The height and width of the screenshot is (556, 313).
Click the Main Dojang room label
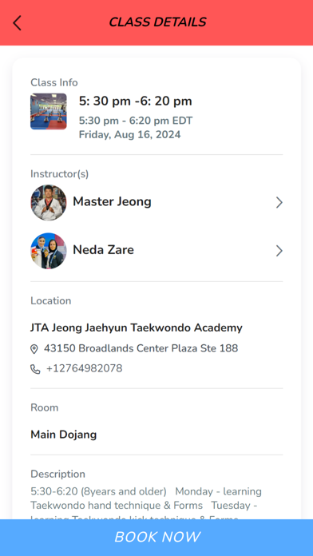pos(63,435)
